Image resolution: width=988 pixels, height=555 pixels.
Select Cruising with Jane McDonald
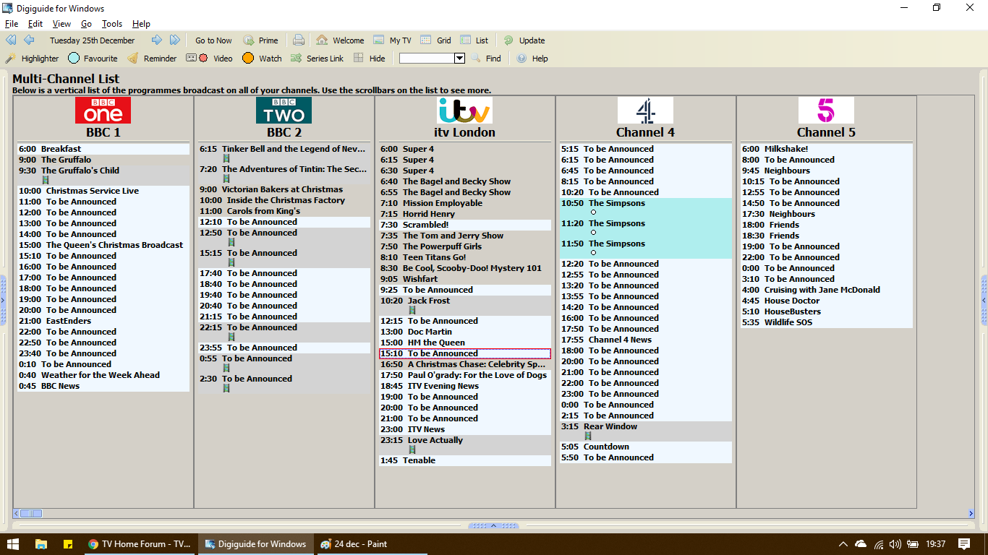(x=827, y=290)
